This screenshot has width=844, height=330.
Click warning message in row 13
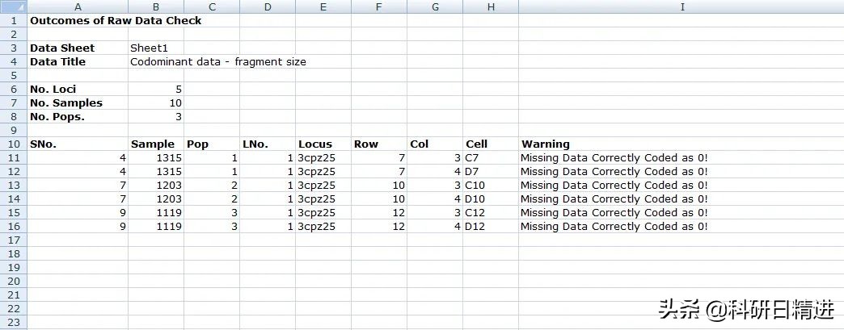tap(614, 185)
